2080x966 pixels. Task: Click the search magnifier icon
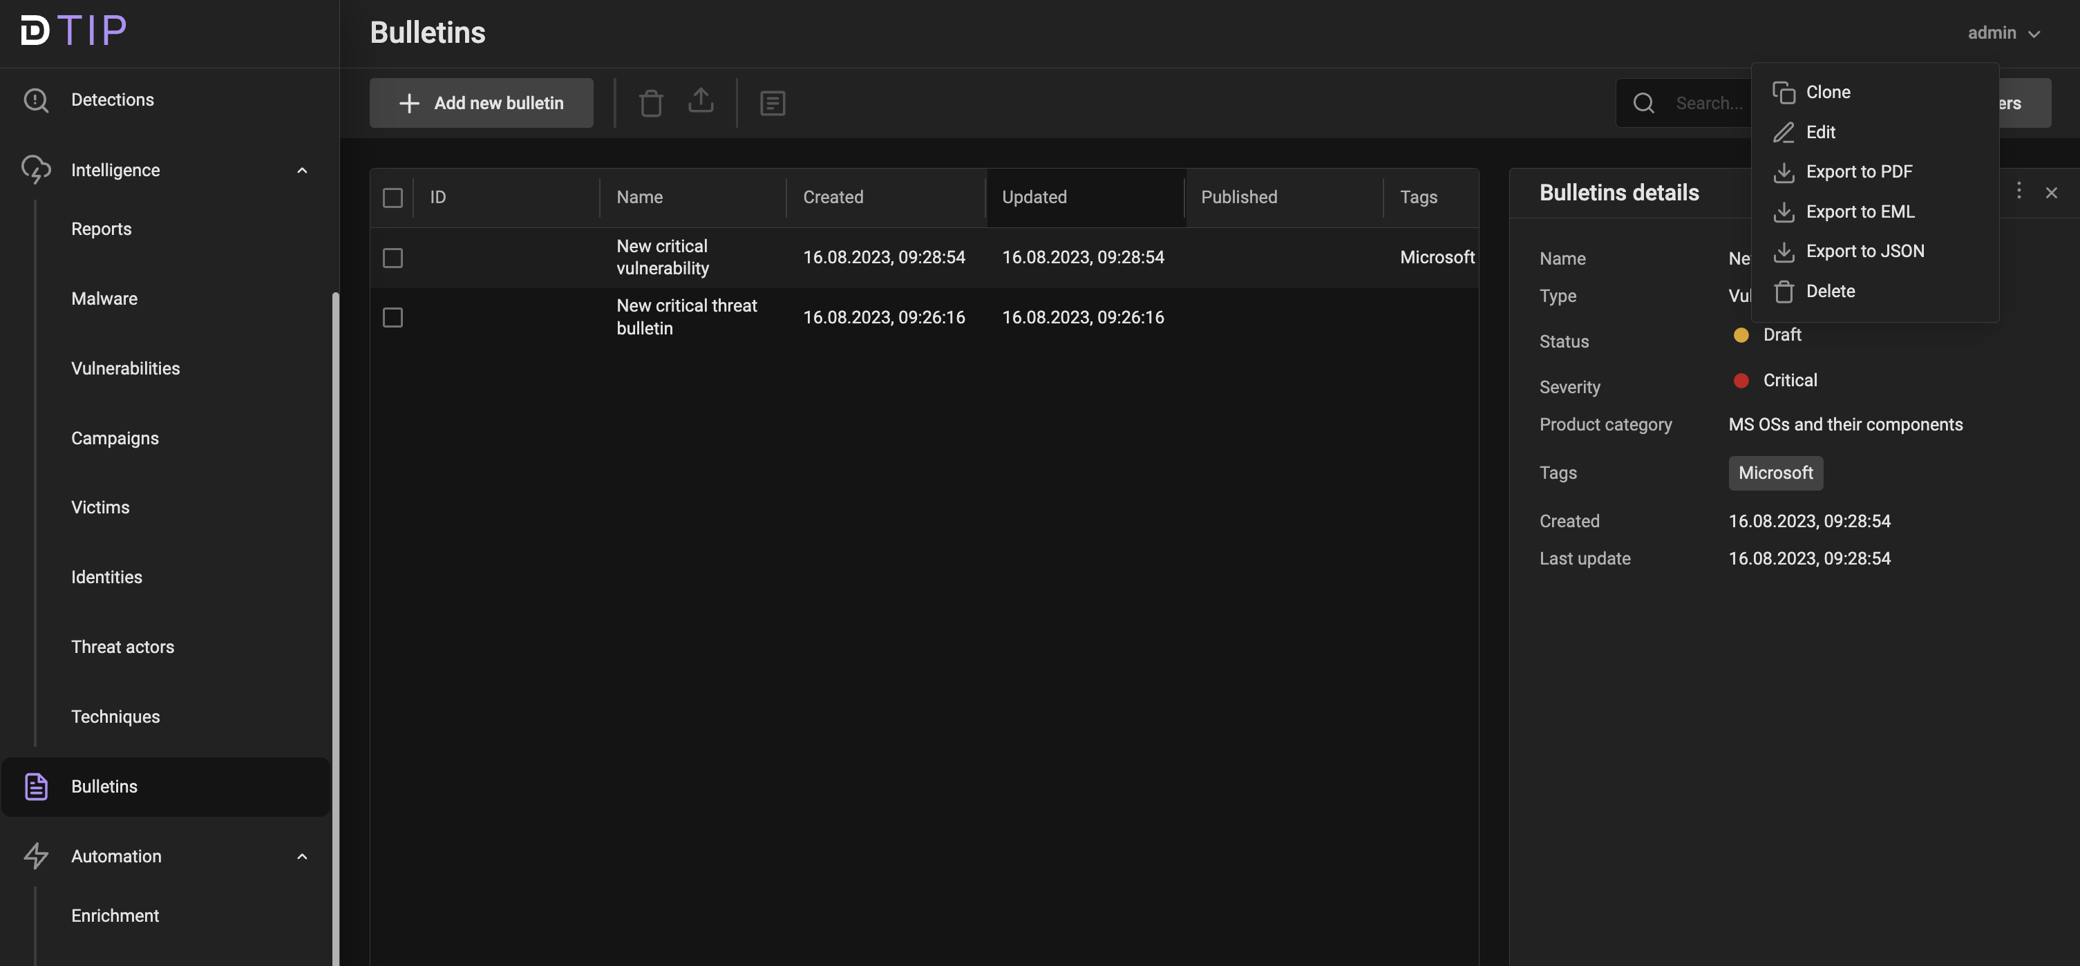(x=1643, y=102)
